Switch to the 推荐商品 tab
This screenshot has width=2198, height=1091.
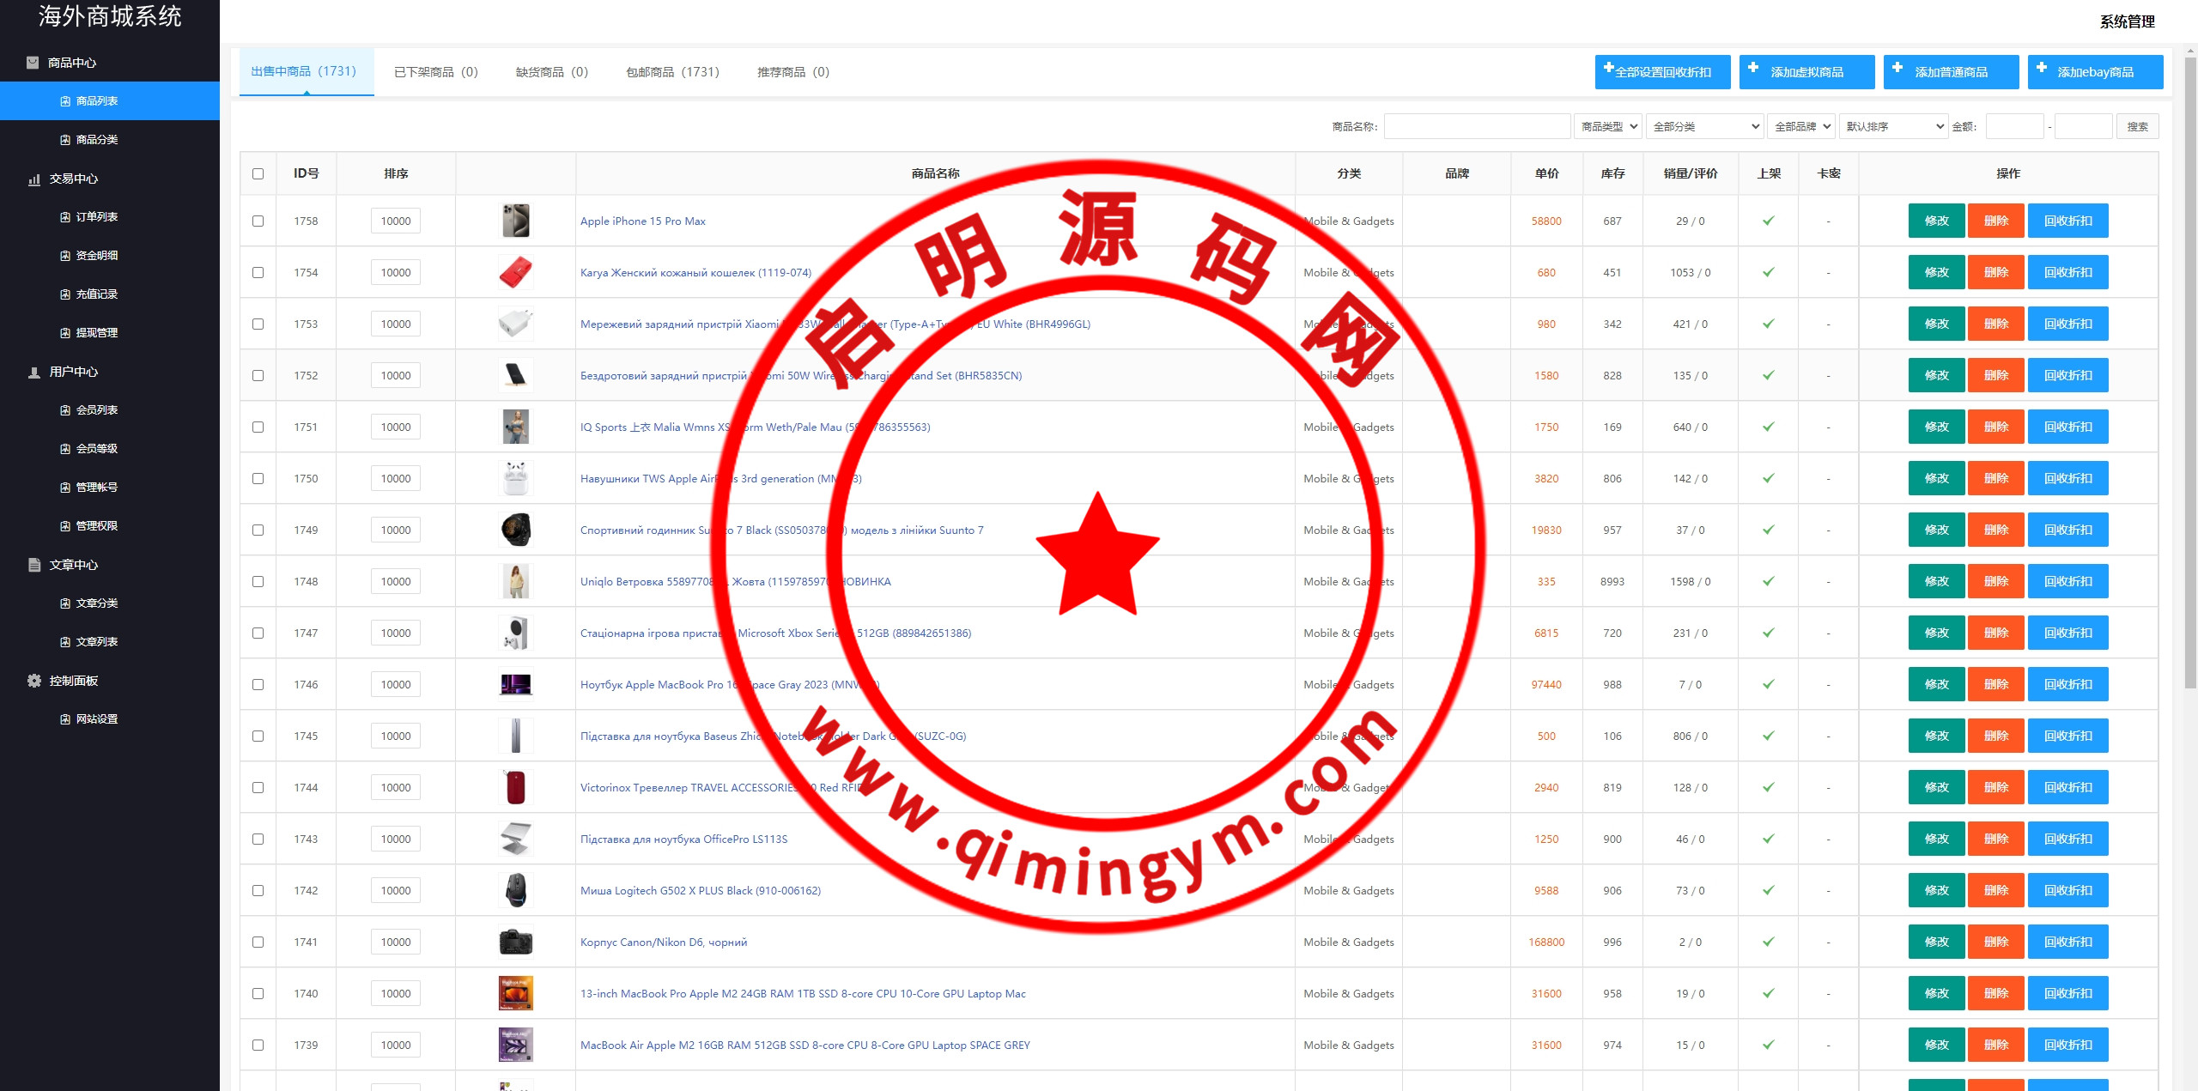[x=792, y=72]
